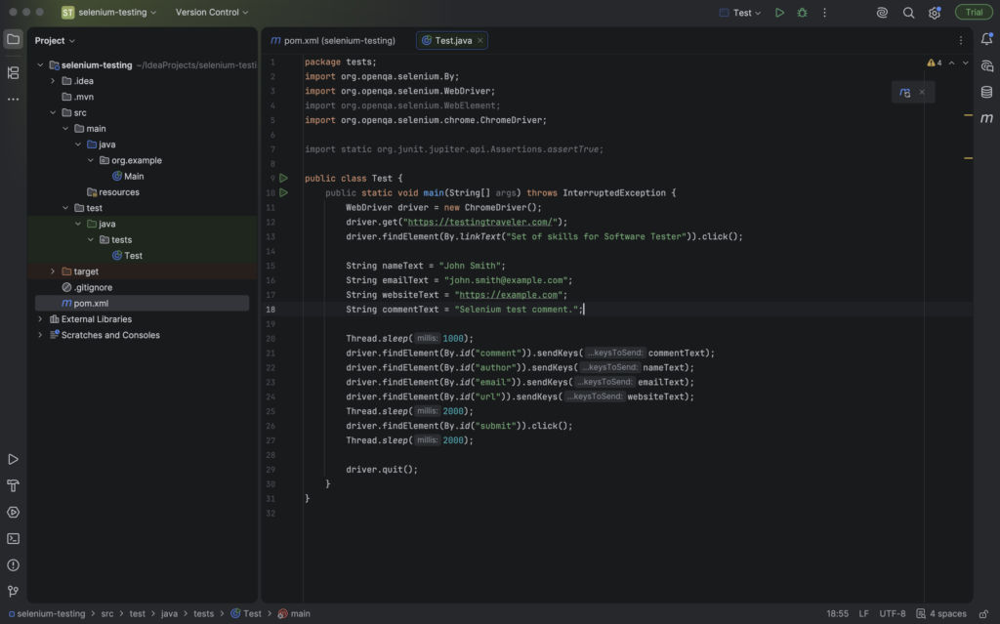Expand the .idea folder
1000x624 pixels.
[53, 81]
